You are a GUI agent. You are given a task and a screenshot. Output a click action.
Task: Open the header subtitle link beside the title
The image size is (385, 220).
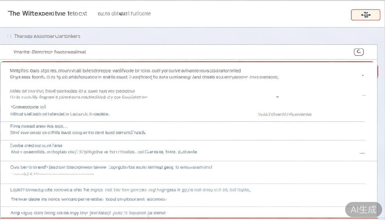point(124,13)
